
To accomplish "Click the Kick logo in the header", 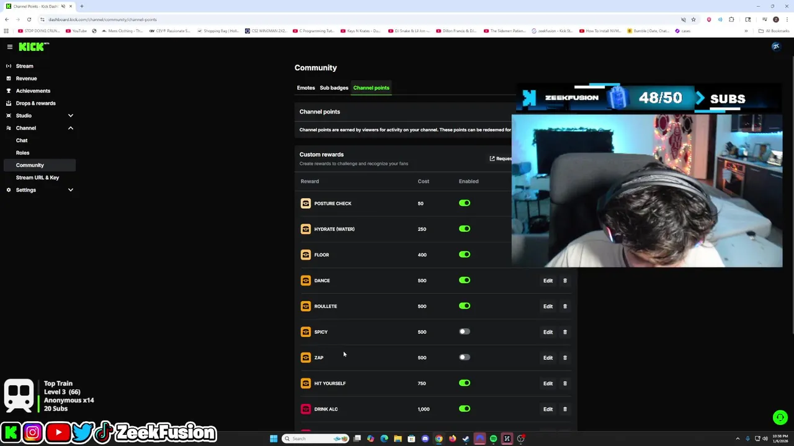I will [x=33, y=46].
